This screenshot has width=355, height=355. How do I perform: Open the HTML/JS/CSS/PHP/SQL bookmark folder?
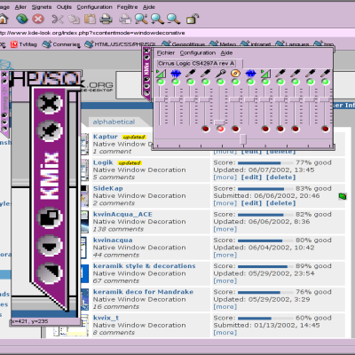pyautogui.click(x=120, y=44)
